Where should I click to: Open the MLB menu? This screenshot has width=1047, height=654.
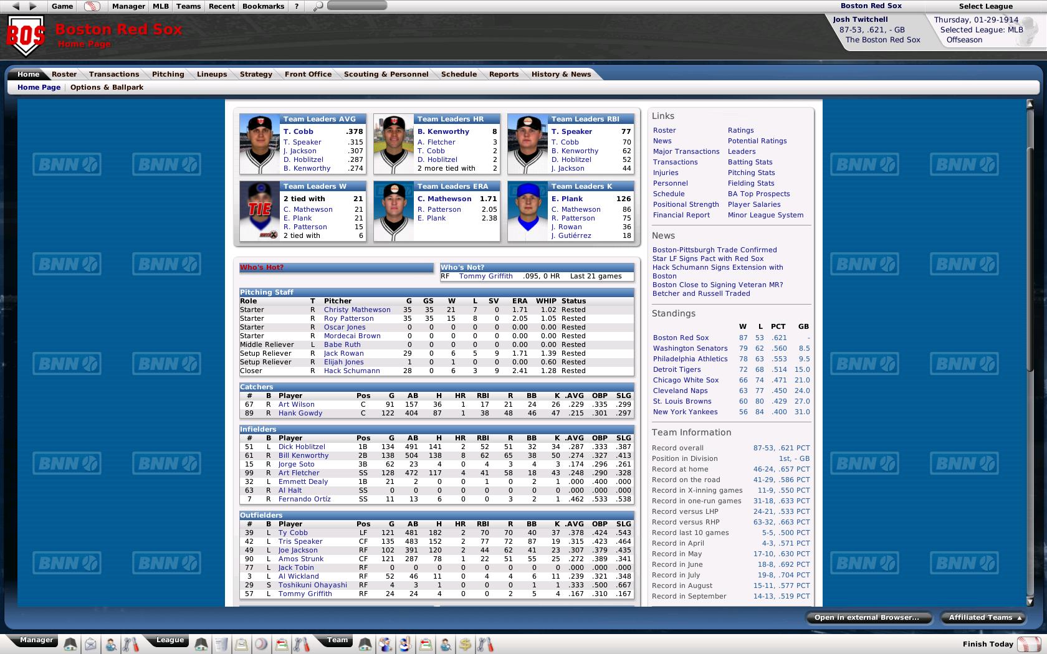coord(161,6)
